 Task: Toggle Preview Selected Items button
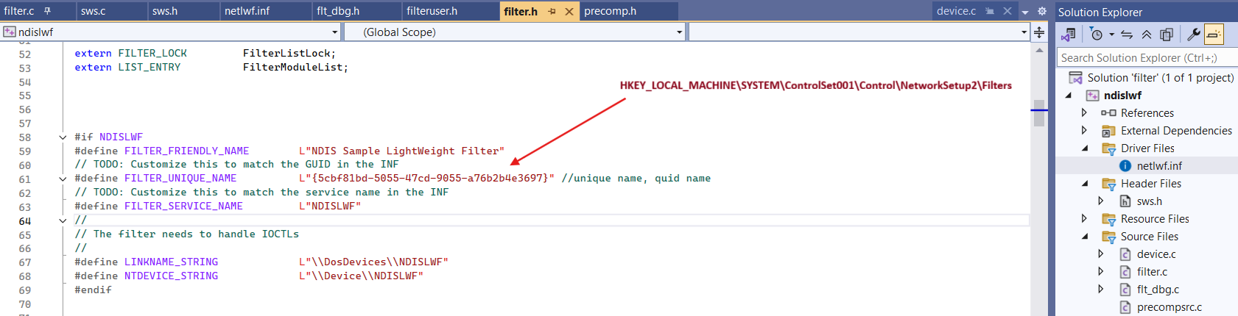[1214, 34]
